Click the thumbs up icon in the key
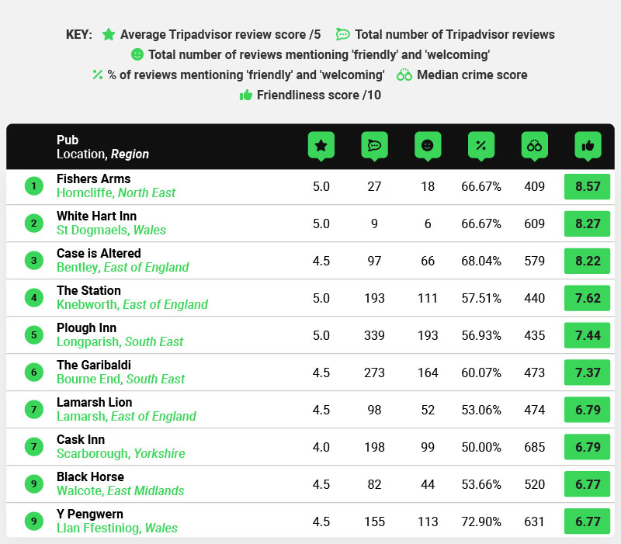Image resolution: width=621 pixels, height=544 pixels. [x=245, y=95]
